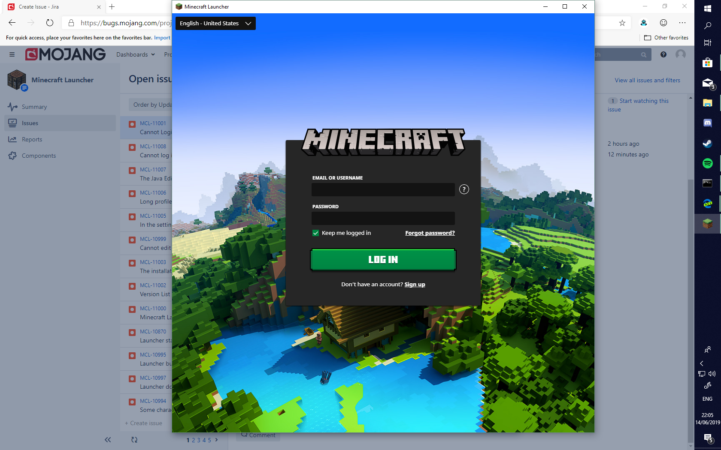The height and width of the screenshot is (450, 721).
Task: Click Start watching this issue
Action: pyautogui.click(x=638, y=105)
